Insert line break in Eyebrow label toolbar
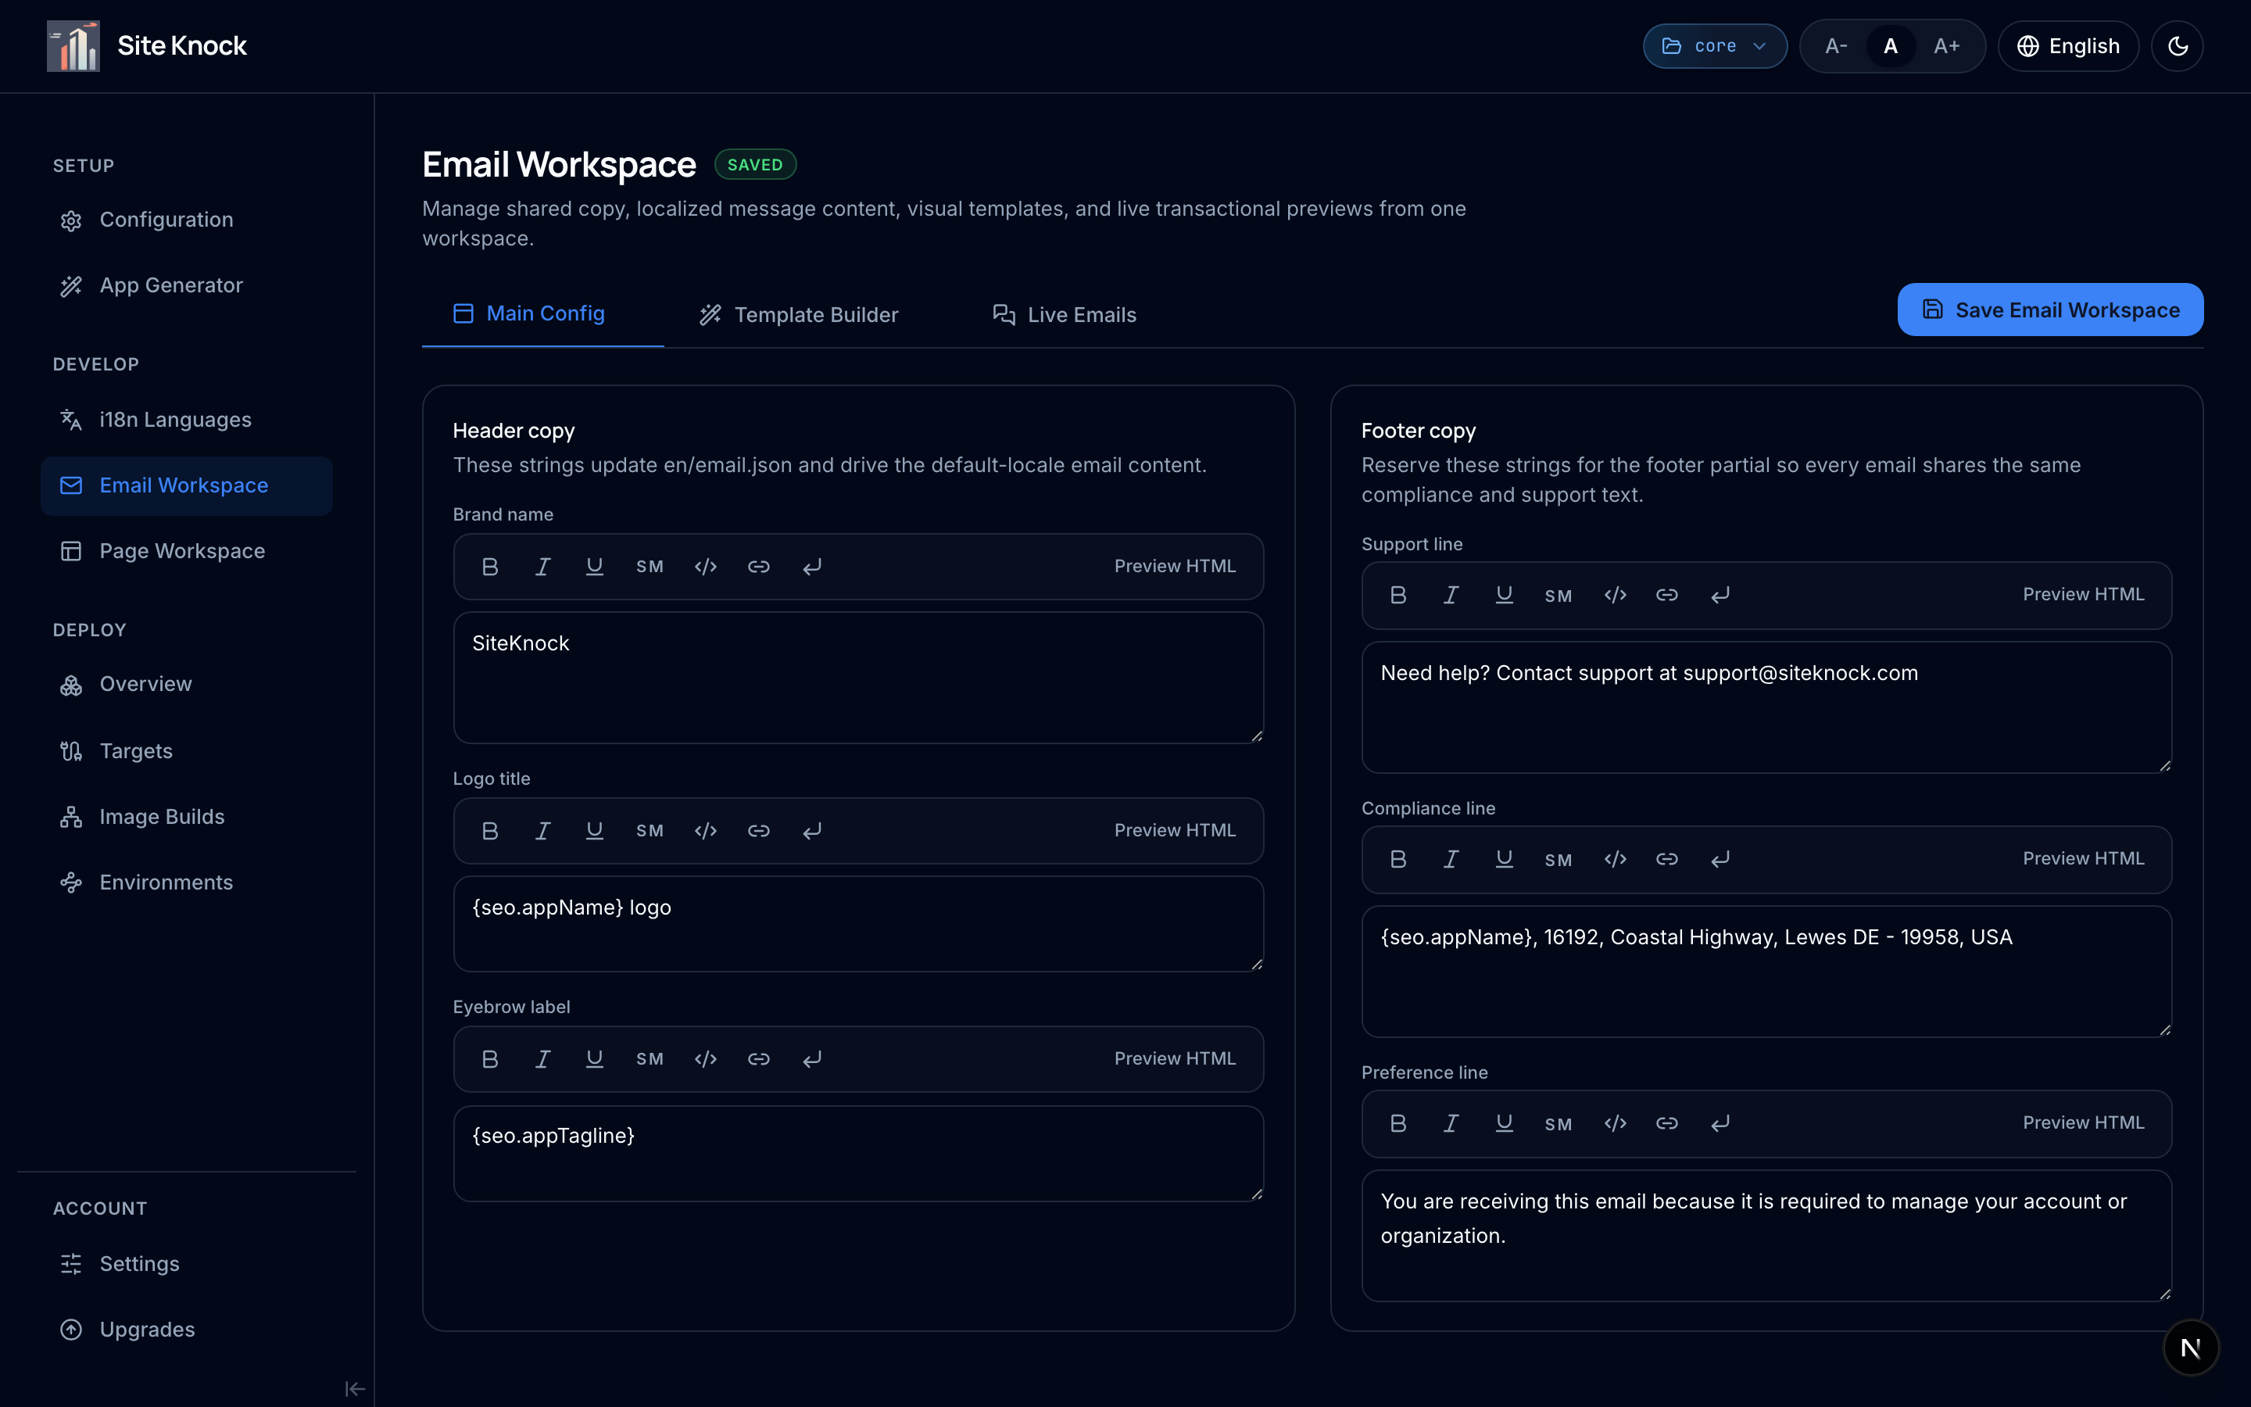Viewport: 2251px width, 1407px height. point(812,1059)
